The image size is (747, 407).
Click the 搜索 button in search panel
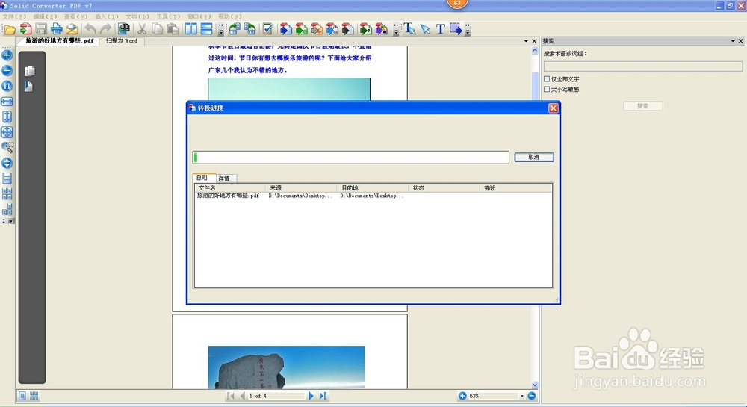click(x=642, y=106)
